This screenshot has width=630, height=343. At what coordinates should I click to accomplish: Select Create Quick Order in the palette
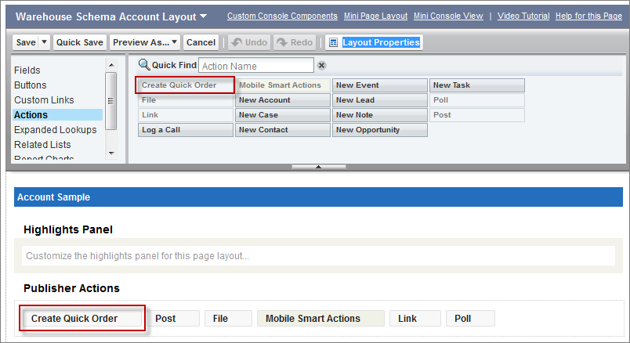click(x=185, y=85)
